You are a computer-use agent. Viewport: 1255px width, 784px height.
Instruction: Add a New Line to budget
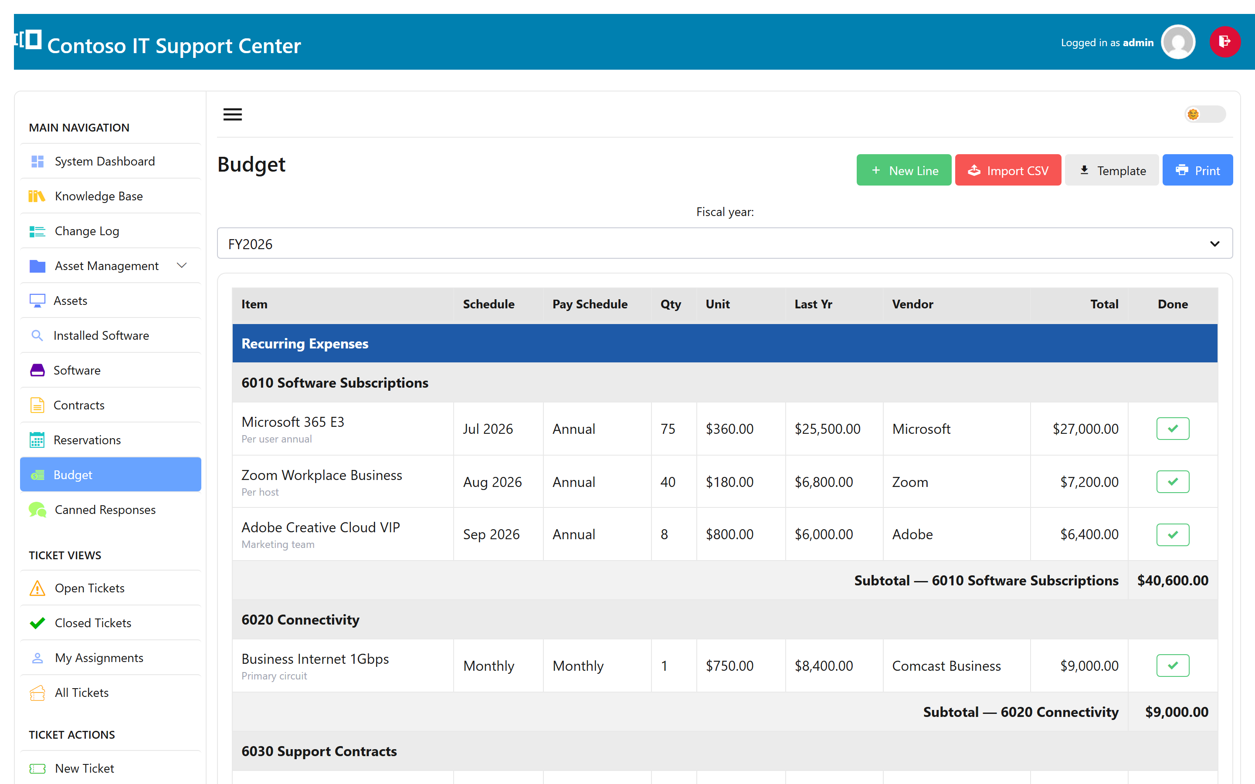pos(903,170)
